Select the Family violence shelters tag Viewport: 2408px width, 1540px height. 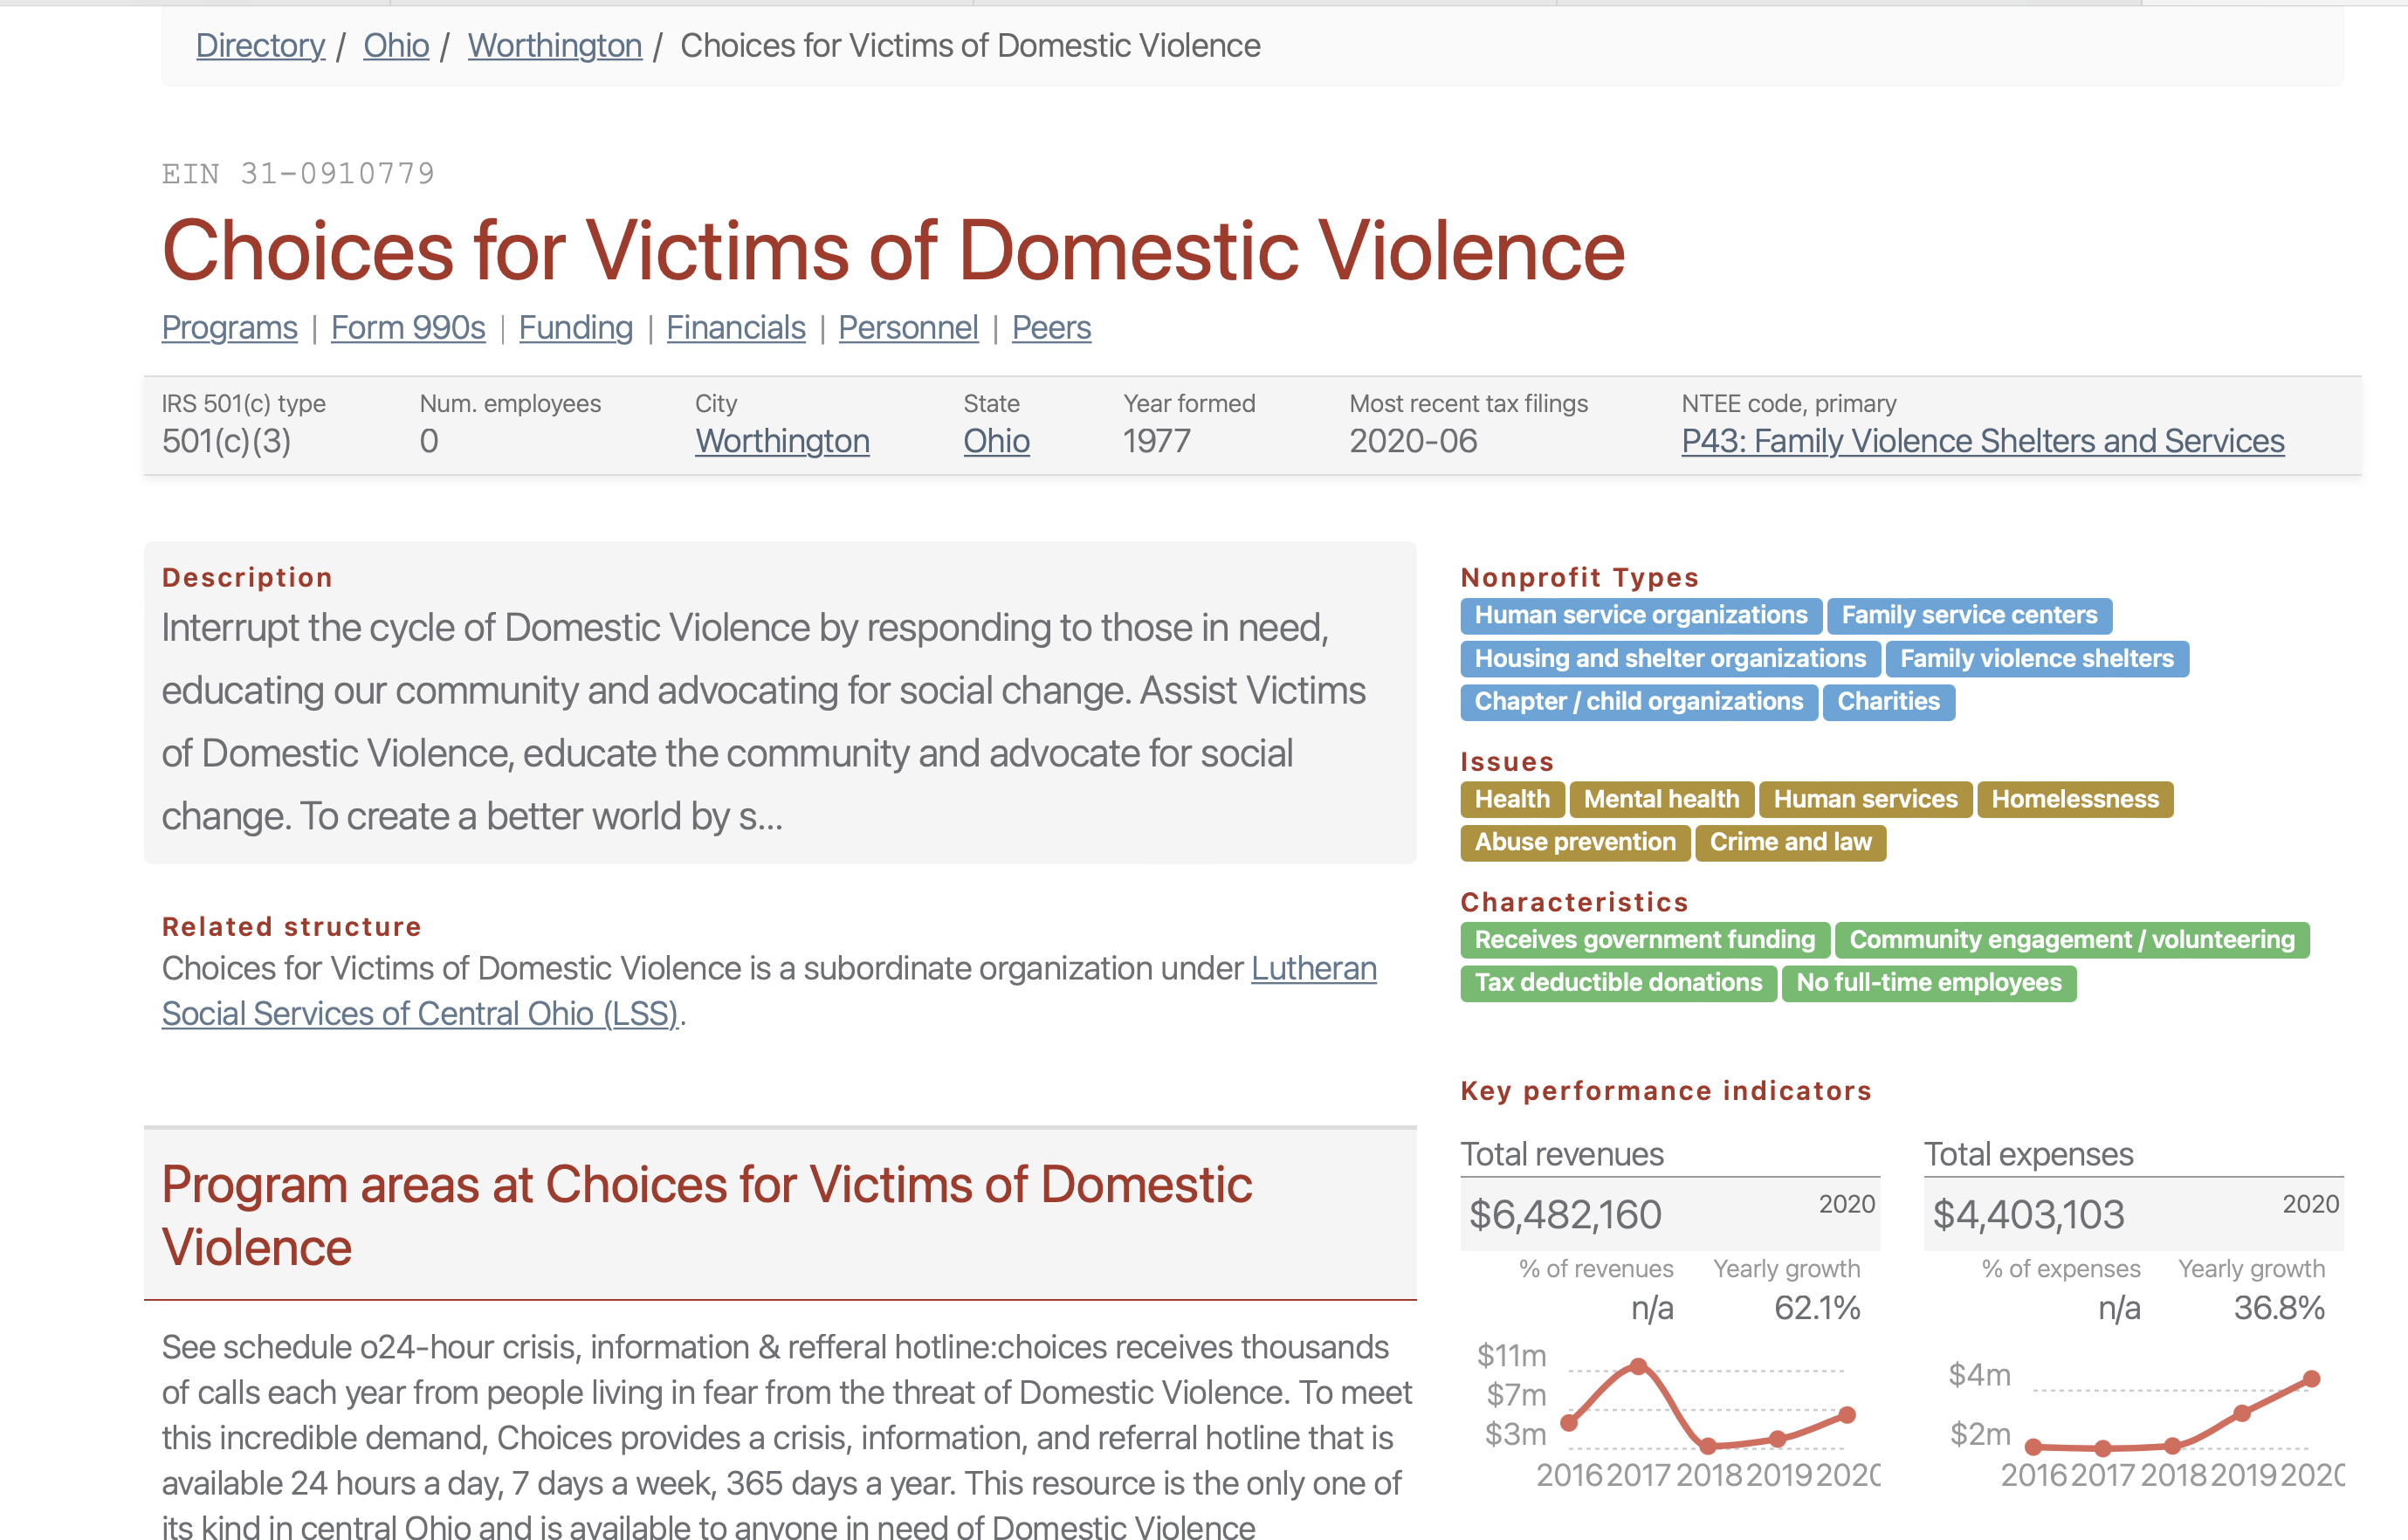[x=2036, y=659]
